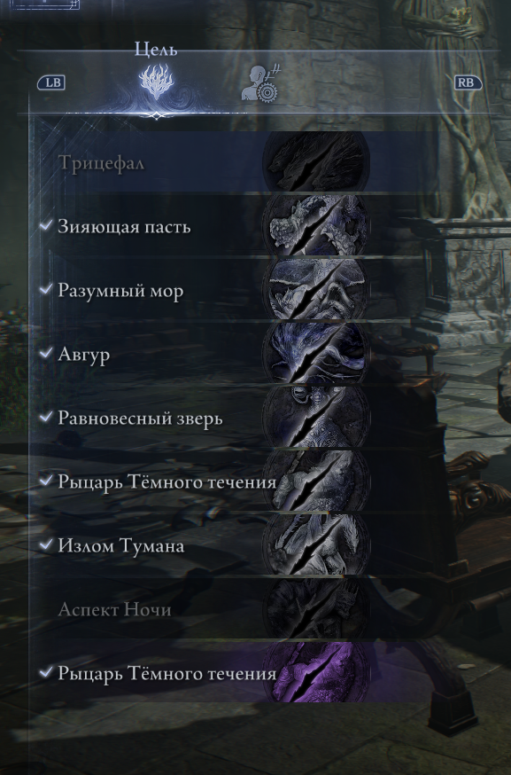Click the RB next tab button
The height and width of the screenshot is (775, 511).
(x=468, y=82)
